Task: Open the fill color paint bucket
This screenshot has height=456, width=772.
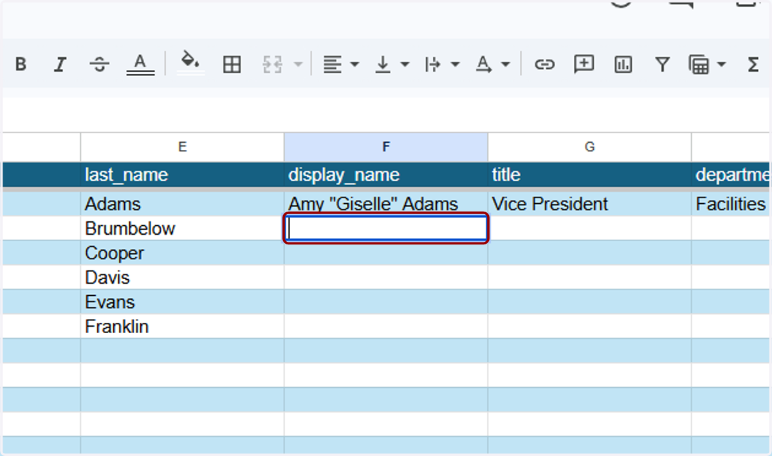Action: (190, 62)
